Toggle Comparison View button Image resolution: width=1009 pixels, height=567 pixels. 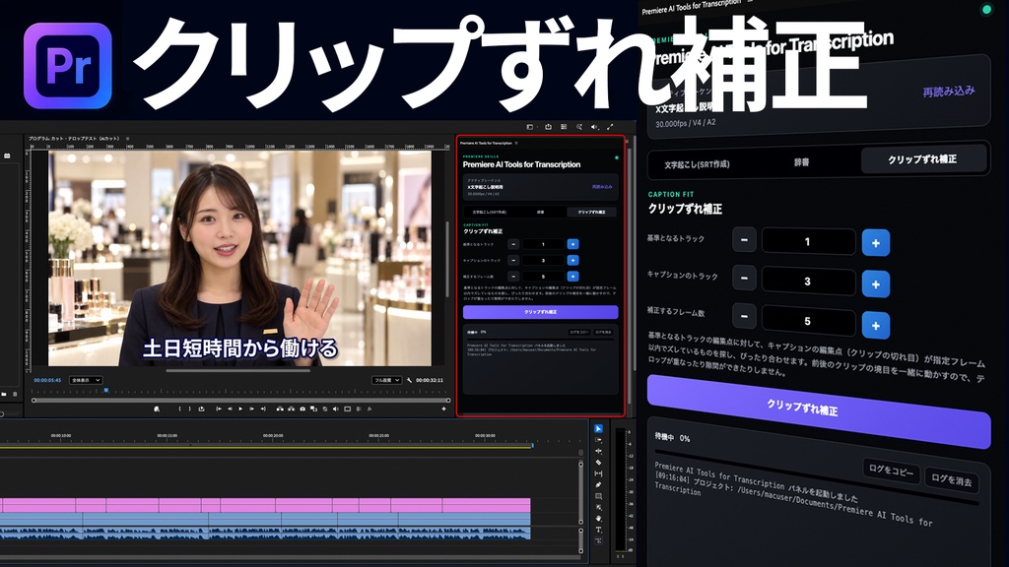313,409
